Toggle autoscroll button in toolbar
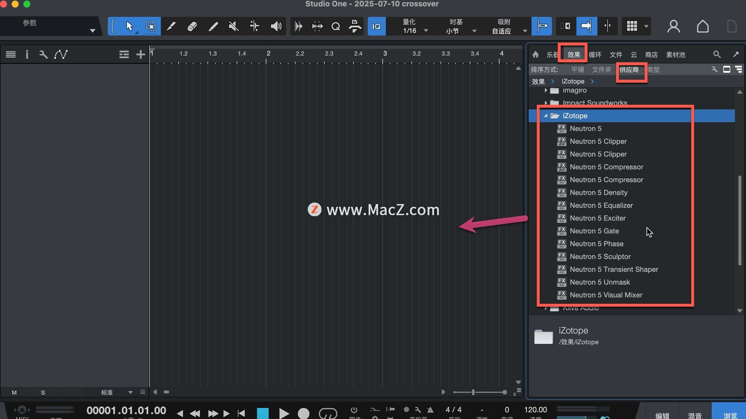Viewport: 746px width, 419px height. point(586,26)
